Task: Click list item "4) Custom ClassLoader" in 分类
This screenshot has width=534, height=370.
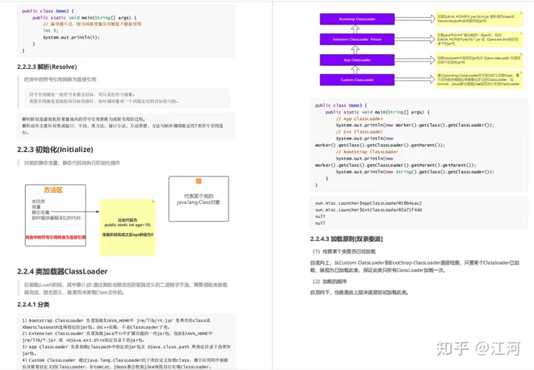Action: (125, 363)
